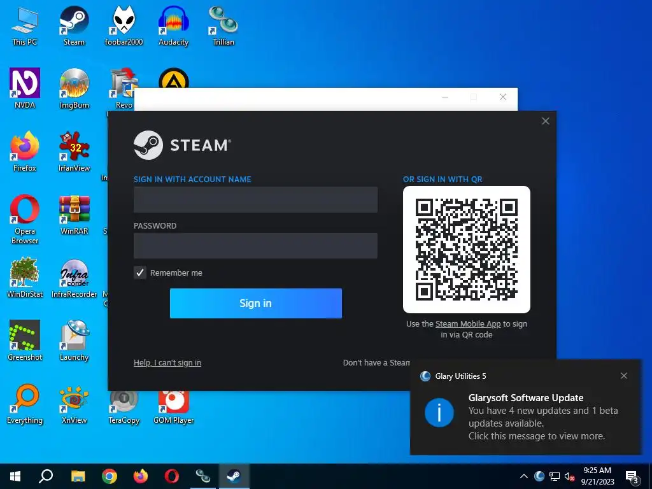This screenshot has width=652, height=489.
Task: Open the taskbar clock showing 9:25 AM
Action: click(x=597, y=476)
